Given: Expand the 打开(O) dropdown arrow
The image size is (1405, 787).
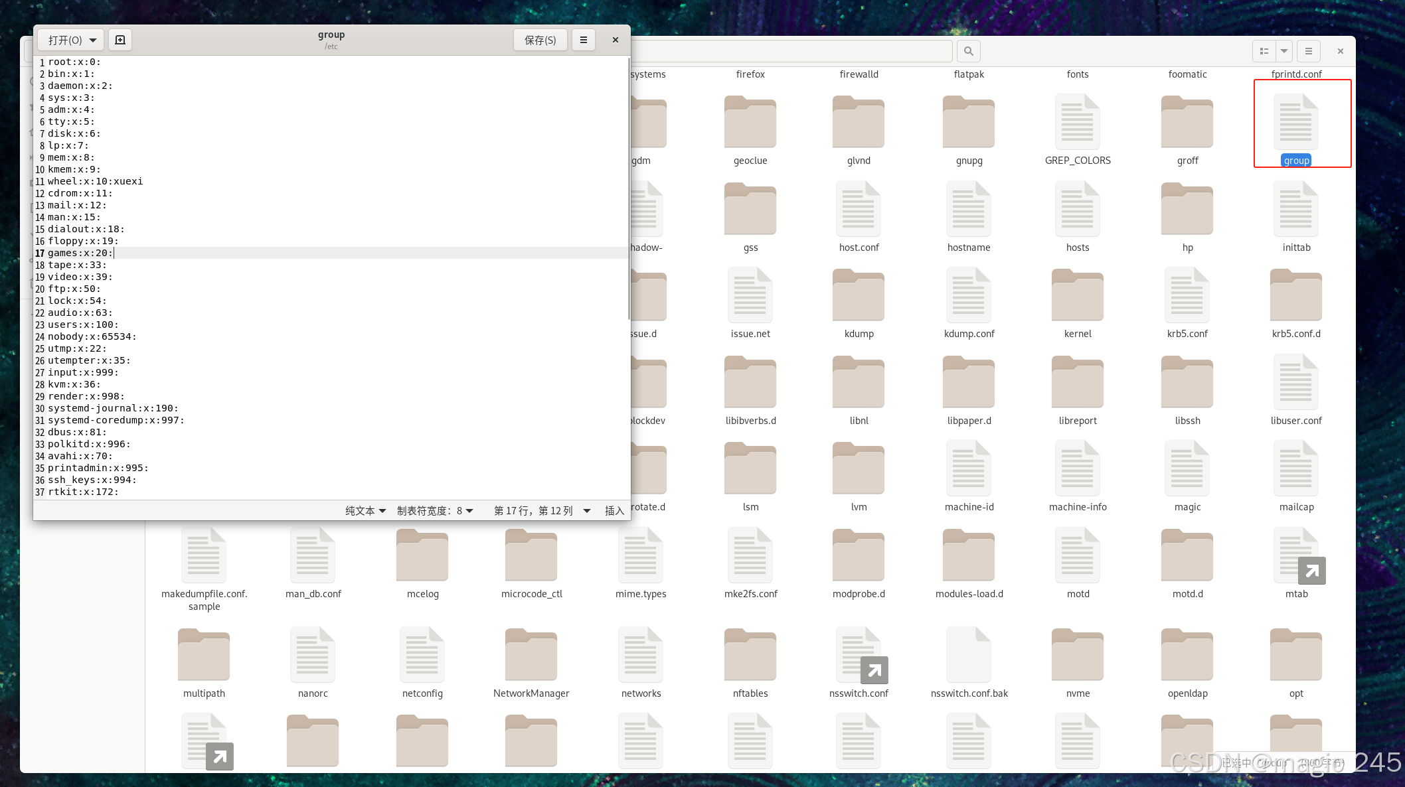Looking at the screenshot, I should (x=93, y=40).
